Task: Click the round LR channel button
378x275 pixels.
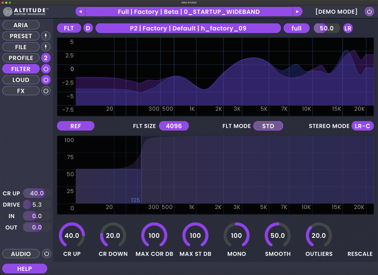Action: (348, 28)
